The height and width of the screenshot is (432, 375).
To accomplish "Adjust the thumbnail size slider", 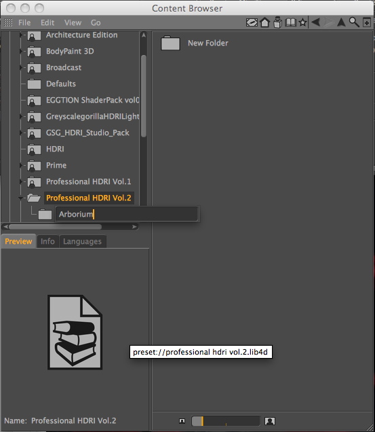I will click(x=225, y=421).
